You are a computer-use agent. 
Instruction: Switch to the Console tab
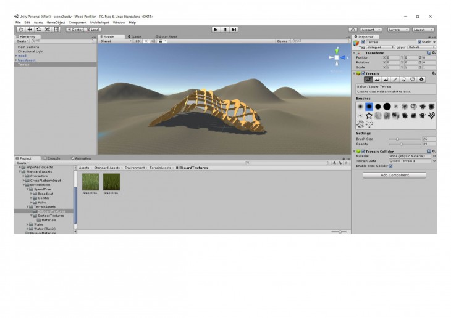[x=53, y=158]
